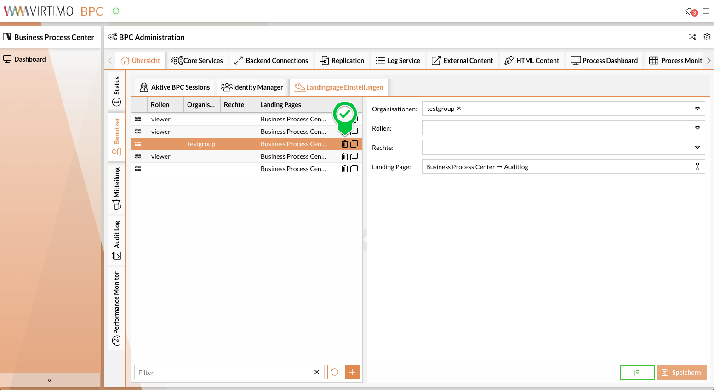Viewport: 714px width, 390px height.
Task: Switch to the Identity Manager tab
Action: pyautogui.click(x=252, y=87)
